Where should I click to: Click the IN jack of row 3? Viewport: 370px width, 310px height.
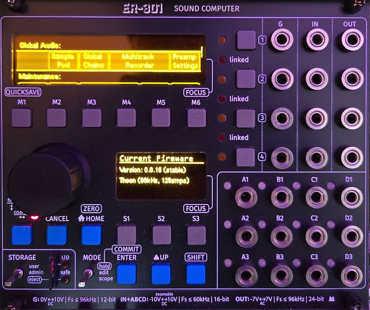[317, 118]
